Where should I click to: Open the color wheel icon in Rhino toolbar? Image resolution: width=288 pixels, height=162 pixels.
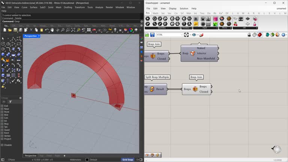[x=130, y=30]
